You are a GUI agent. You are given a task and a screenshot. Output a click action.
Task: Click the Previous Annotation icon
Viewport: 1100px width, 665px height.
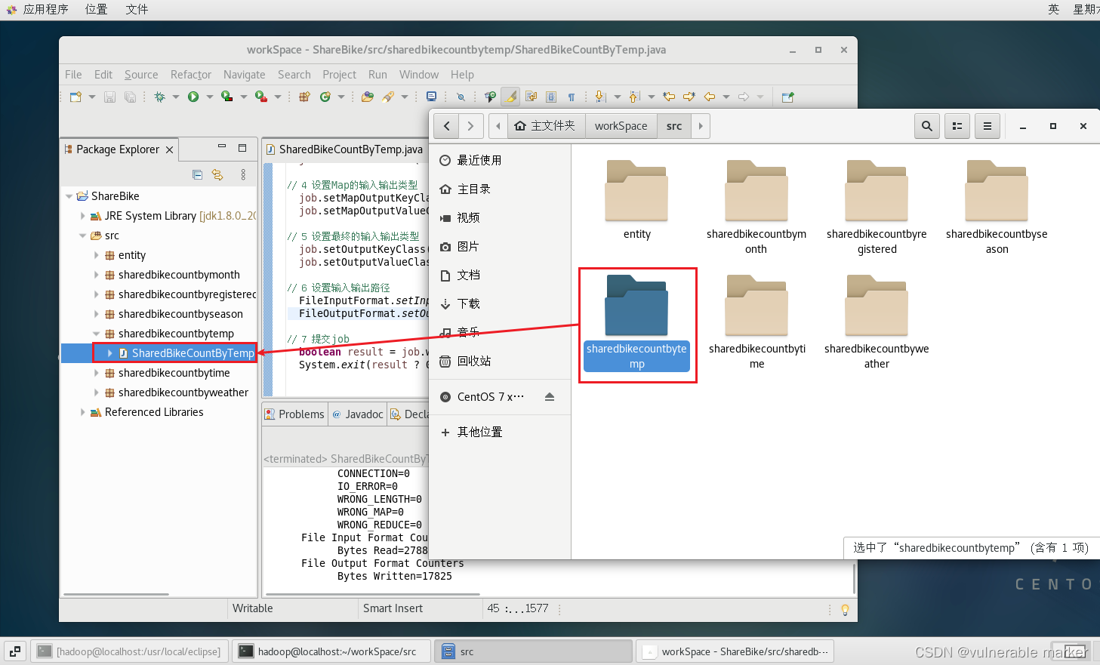coord(634,97)
